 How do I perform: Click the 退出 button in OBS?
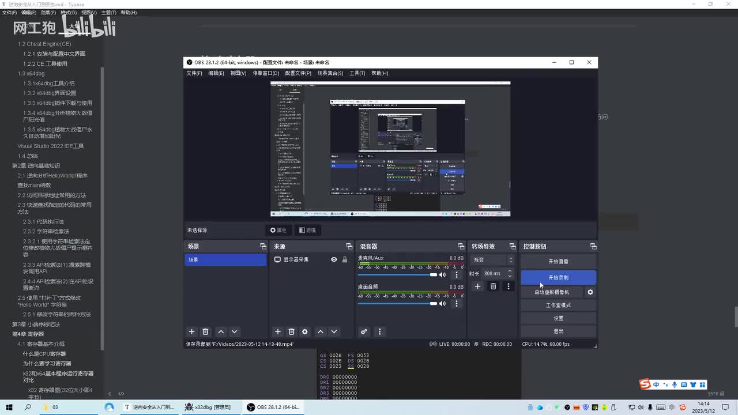pyautogui.click(x=558, y=331)
